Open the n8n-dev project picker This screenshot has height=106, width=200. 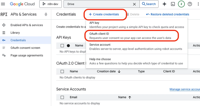(50, 4)
